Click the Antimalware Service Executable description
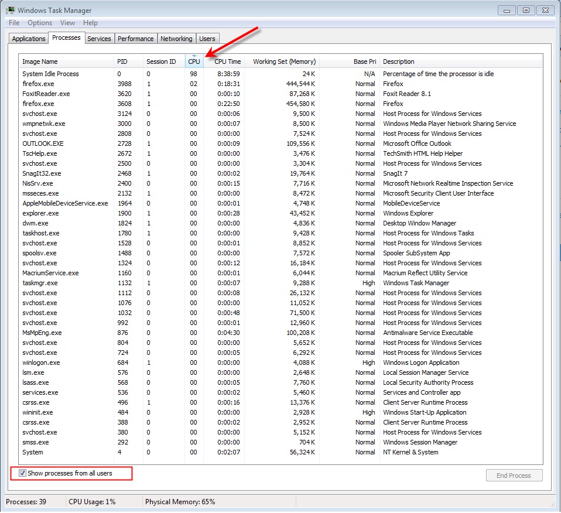This screenshot has width=561, height=513. click(x=428, y=333)
